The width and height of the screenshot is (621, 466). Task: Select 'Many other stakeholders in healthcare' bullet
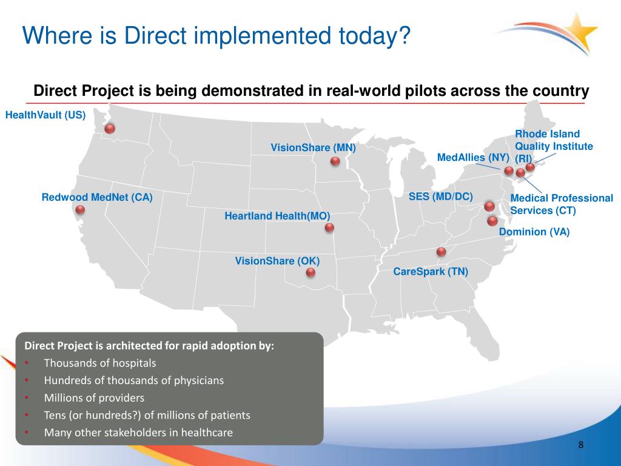(x=138, y=432)
